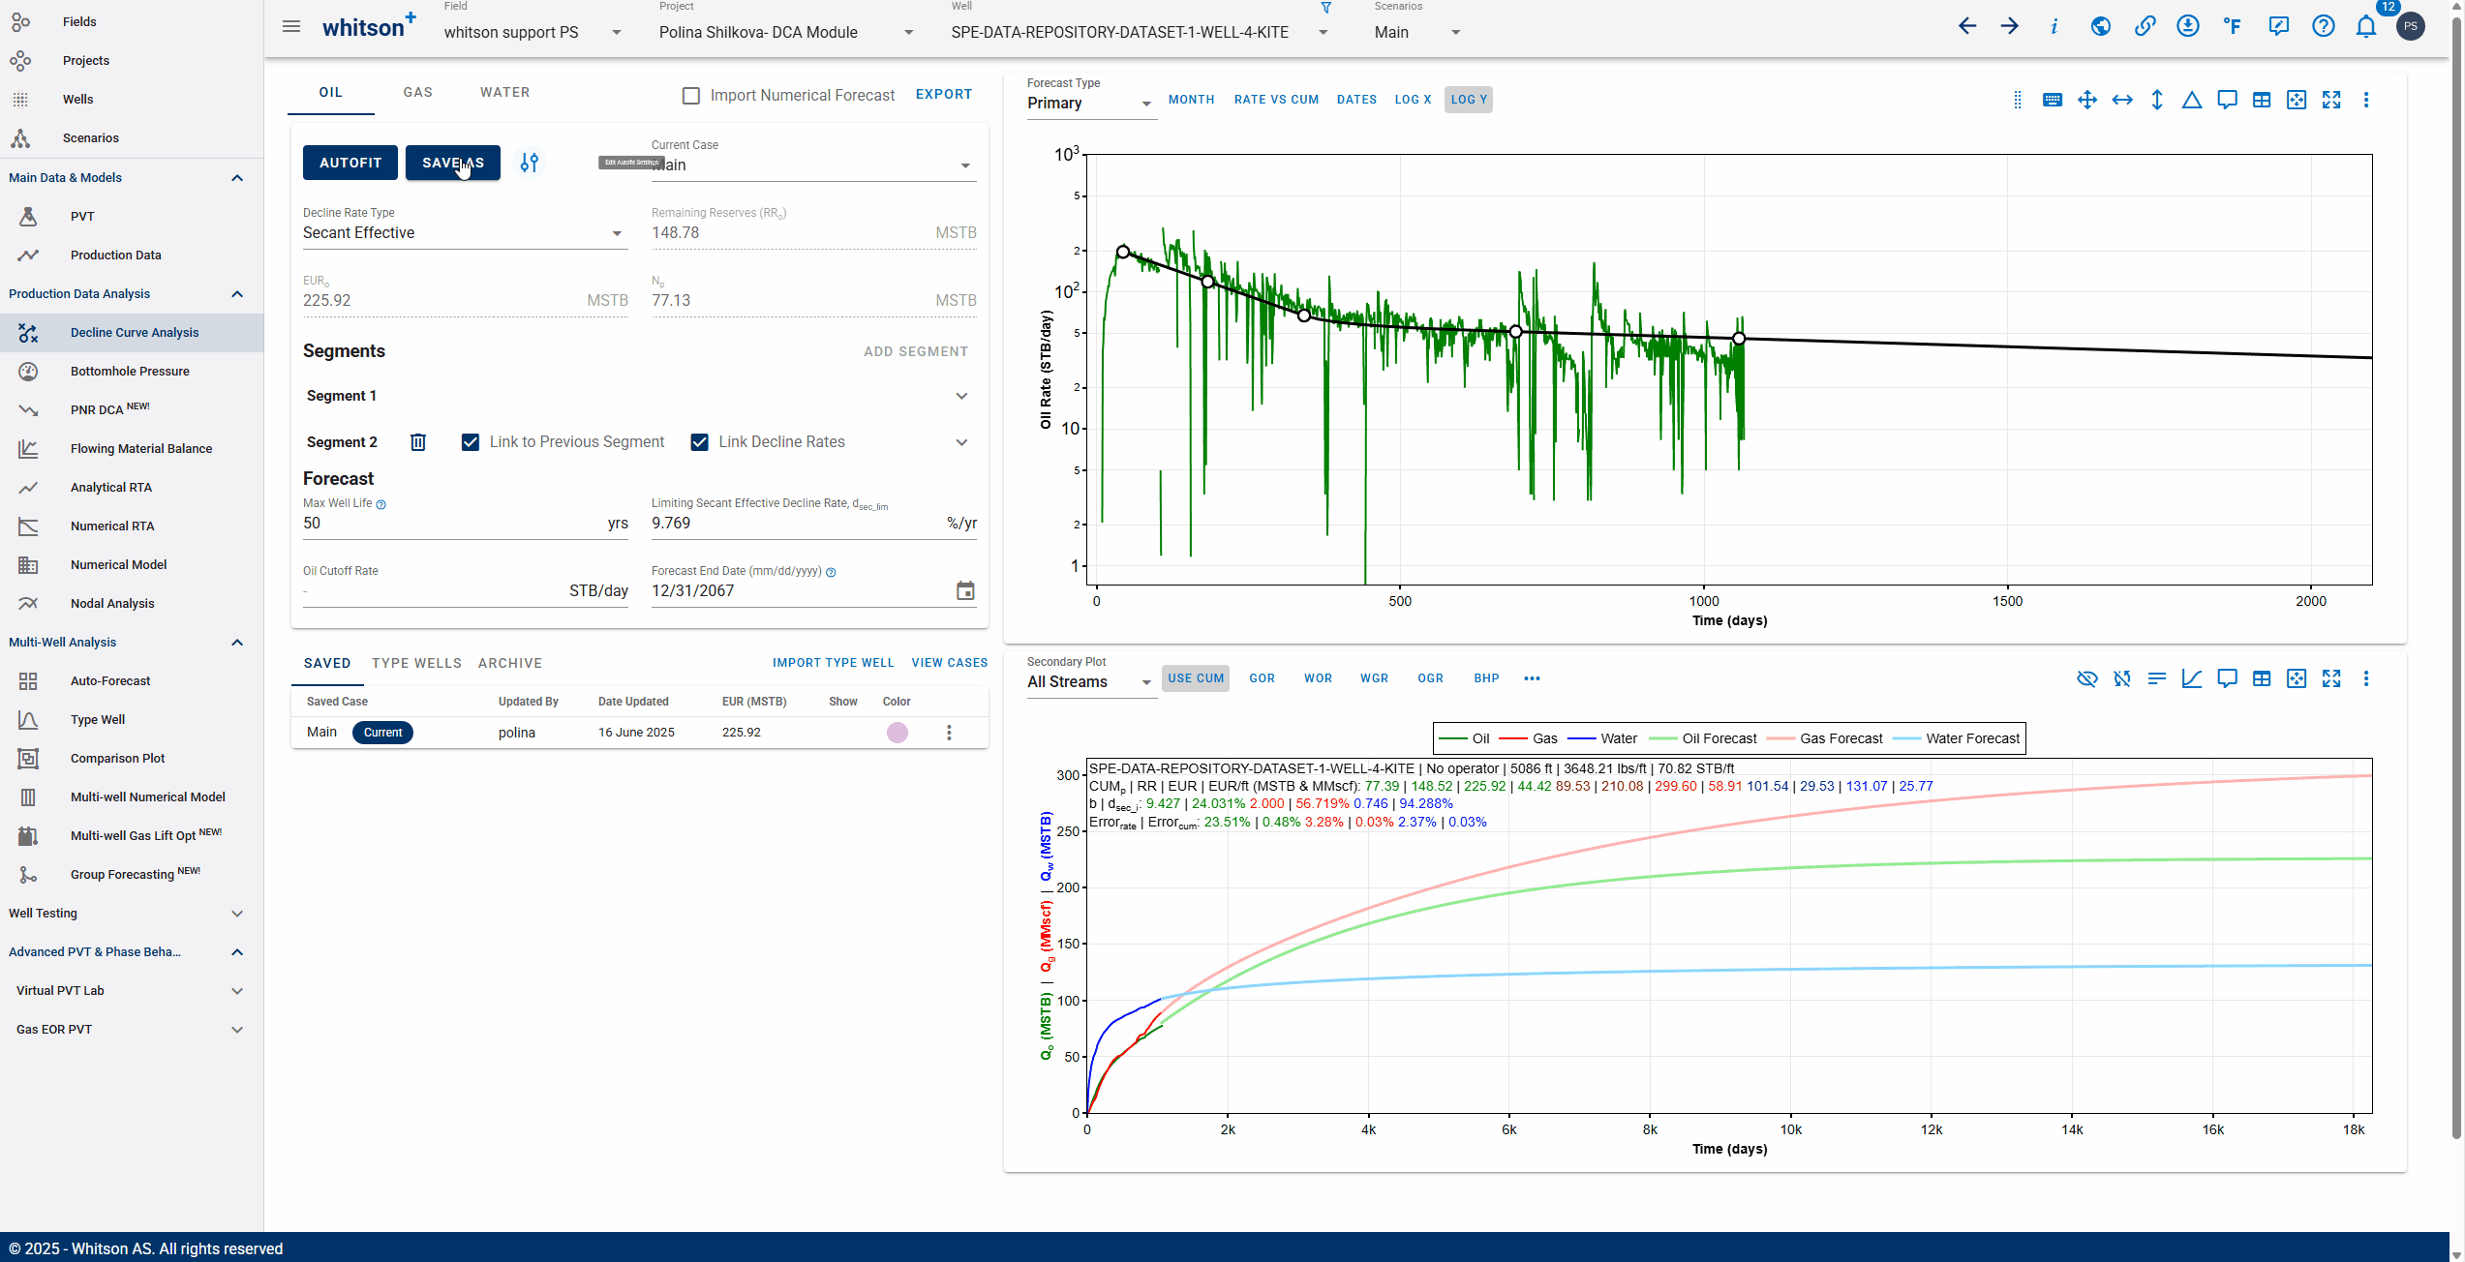Screen dimensions: 2465x1262
Task: Switch to TYPE WELLS tab
Action: [416, 664]
